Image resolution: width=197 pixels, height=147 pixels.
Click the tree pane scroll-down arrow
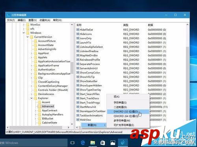pyautogui.click(x=72, y=124)
